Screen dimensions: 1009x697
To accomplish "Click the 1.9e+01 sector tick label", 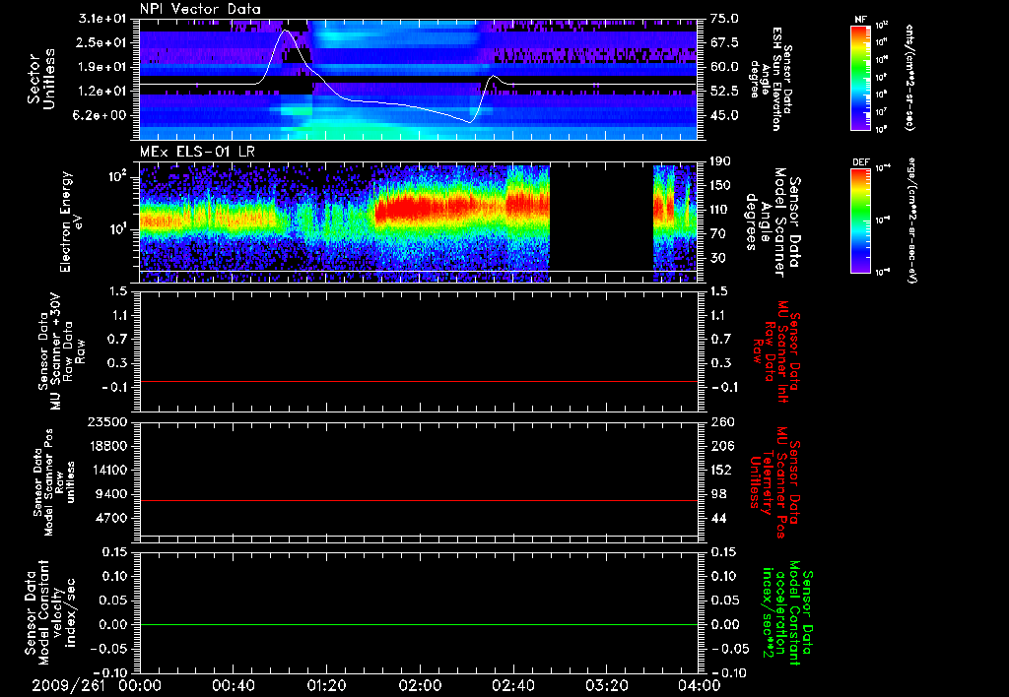I will click(102, 67).
